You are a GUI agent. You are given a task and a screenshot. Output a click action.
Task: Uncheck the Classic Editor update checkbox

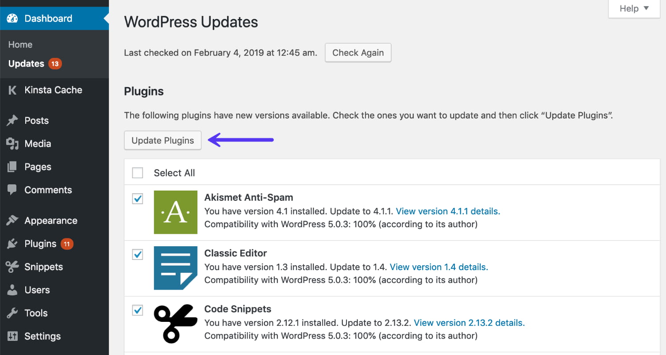137,255
